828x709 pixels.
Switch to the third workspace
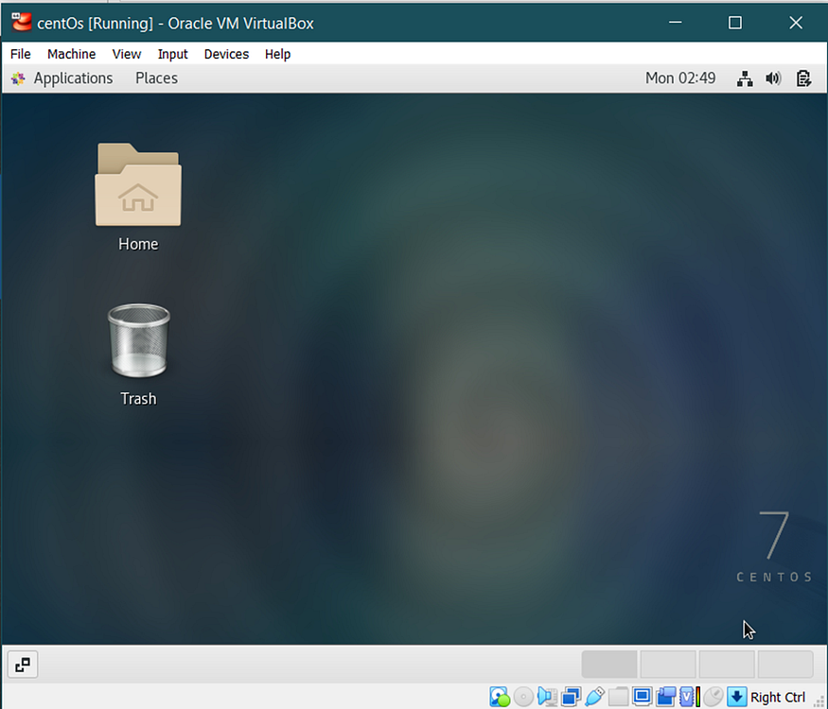tap(726, 665)
